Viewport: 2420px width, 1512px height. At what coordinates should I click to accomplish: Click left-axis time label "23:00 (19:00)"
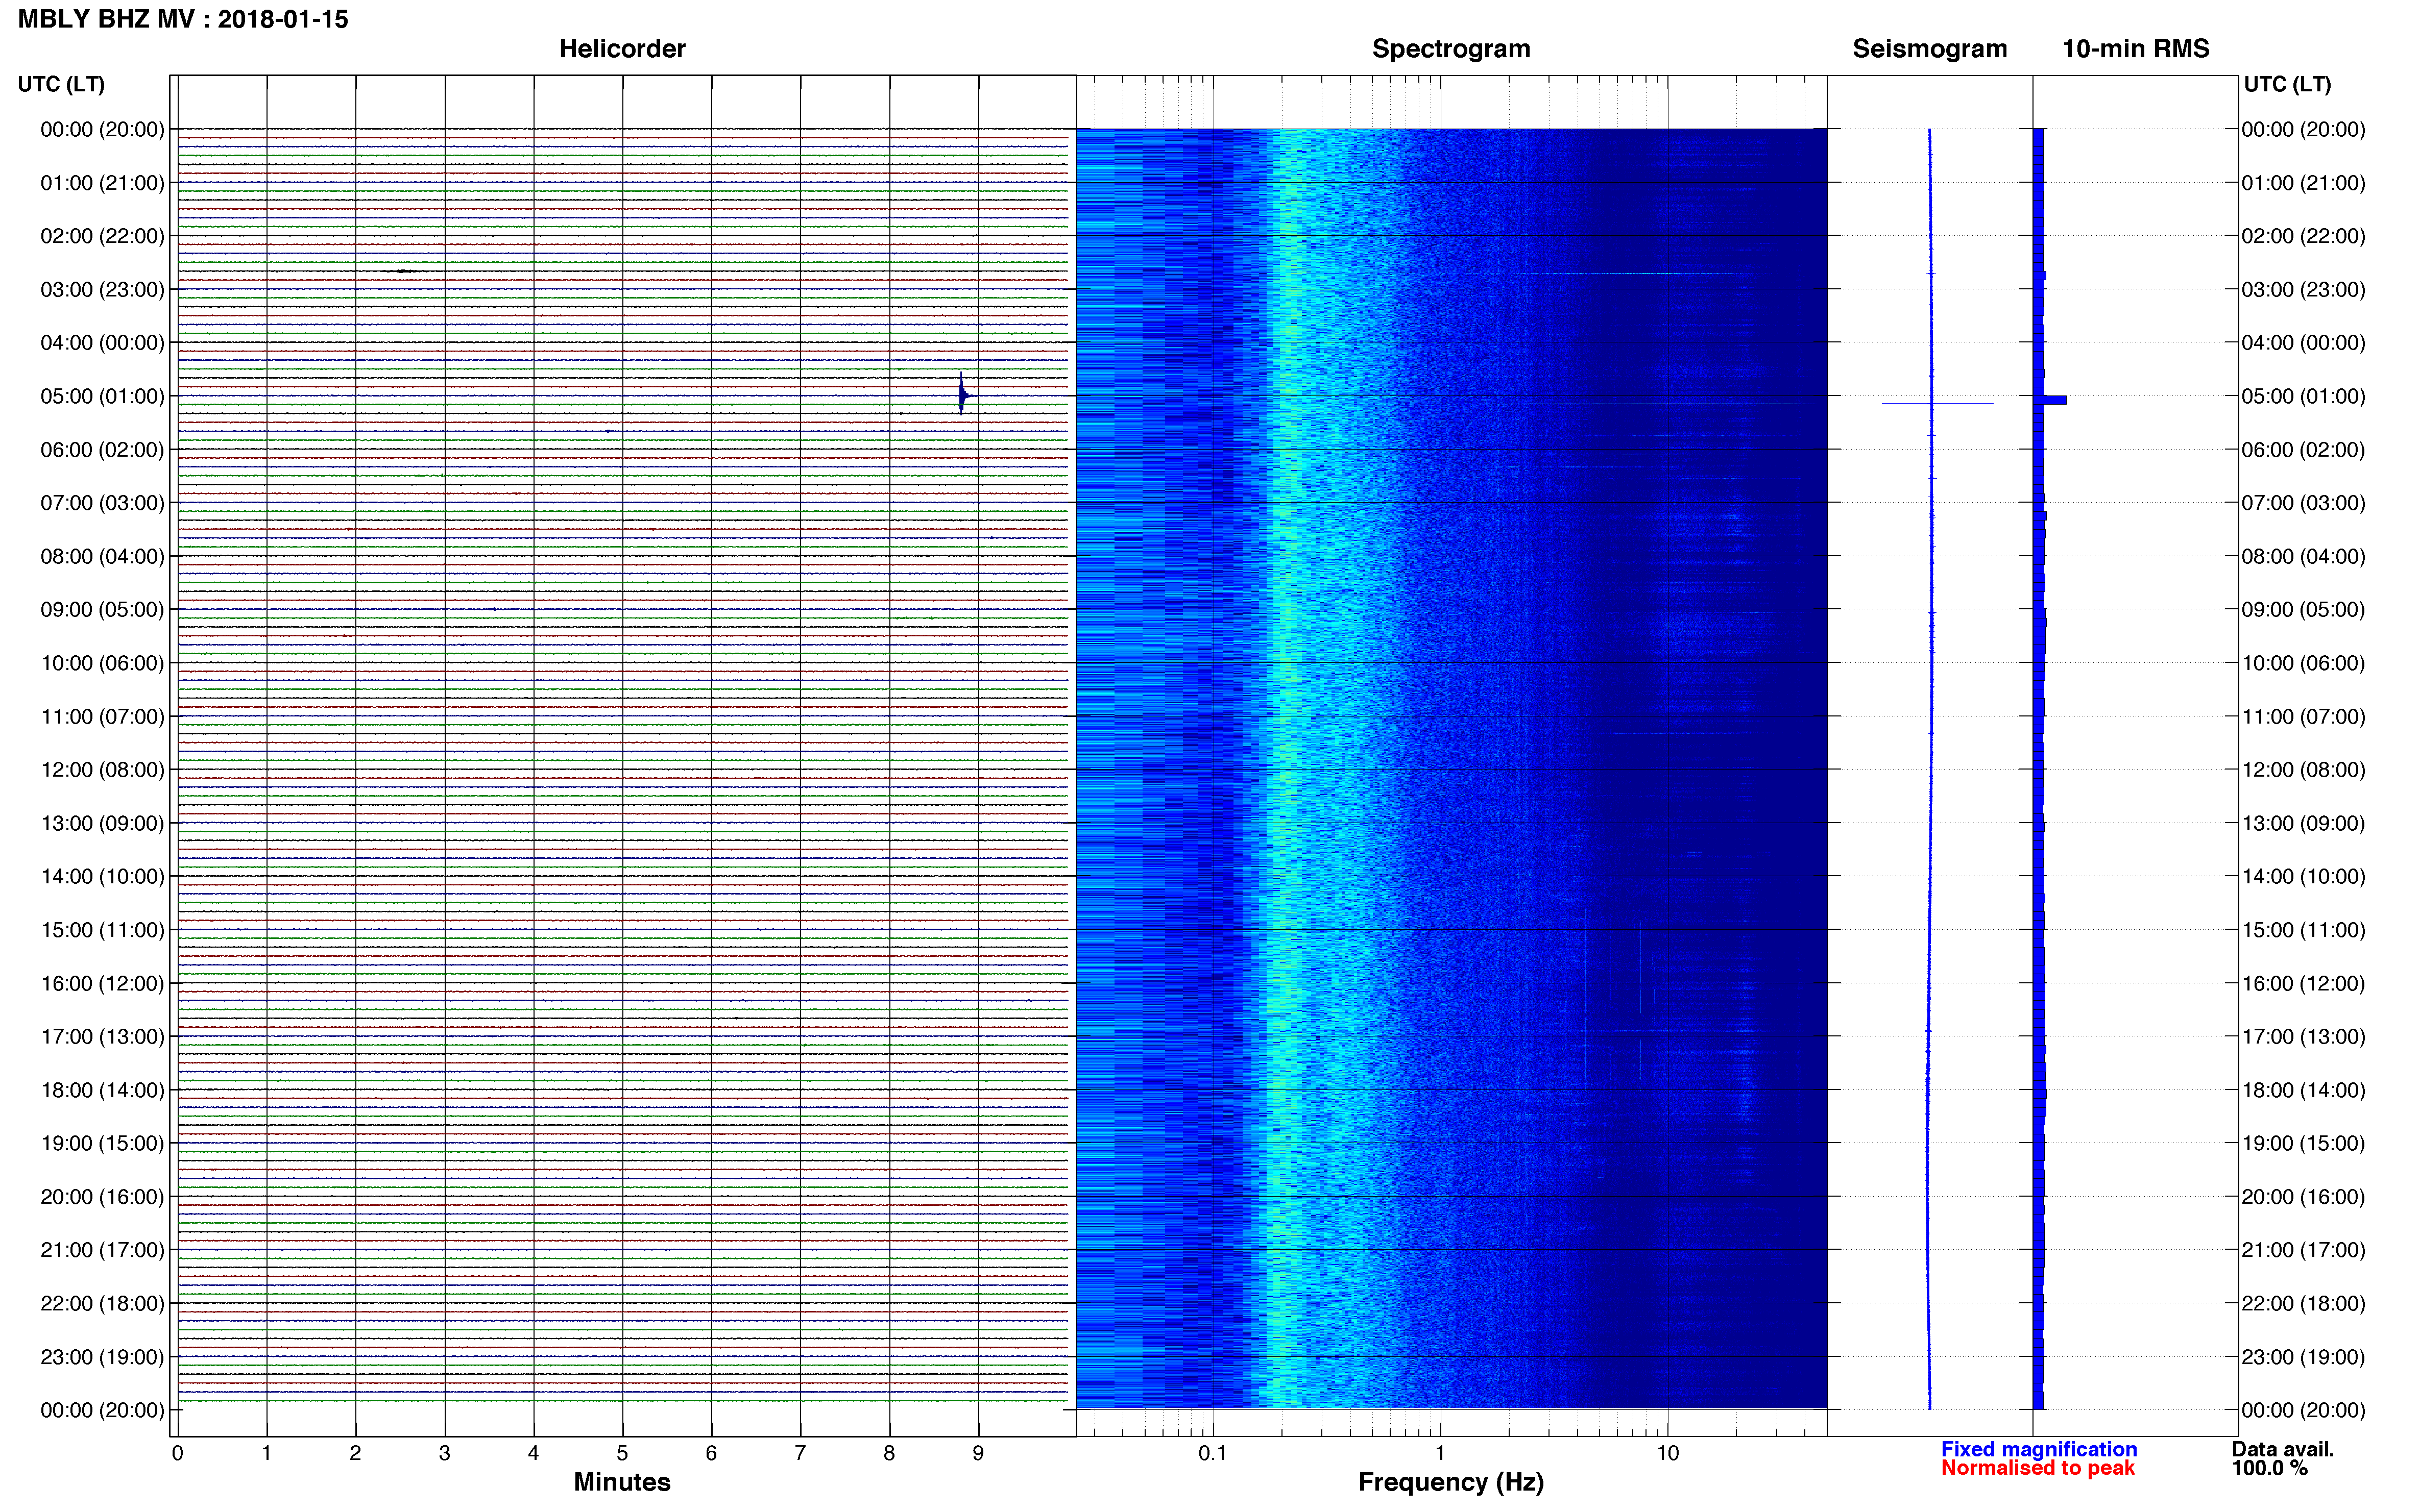click(x=102, y=1357)
